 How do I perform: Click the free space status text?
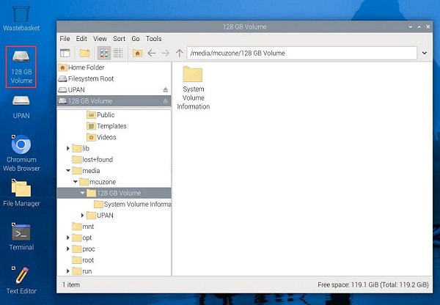click(x=373, y=284)
